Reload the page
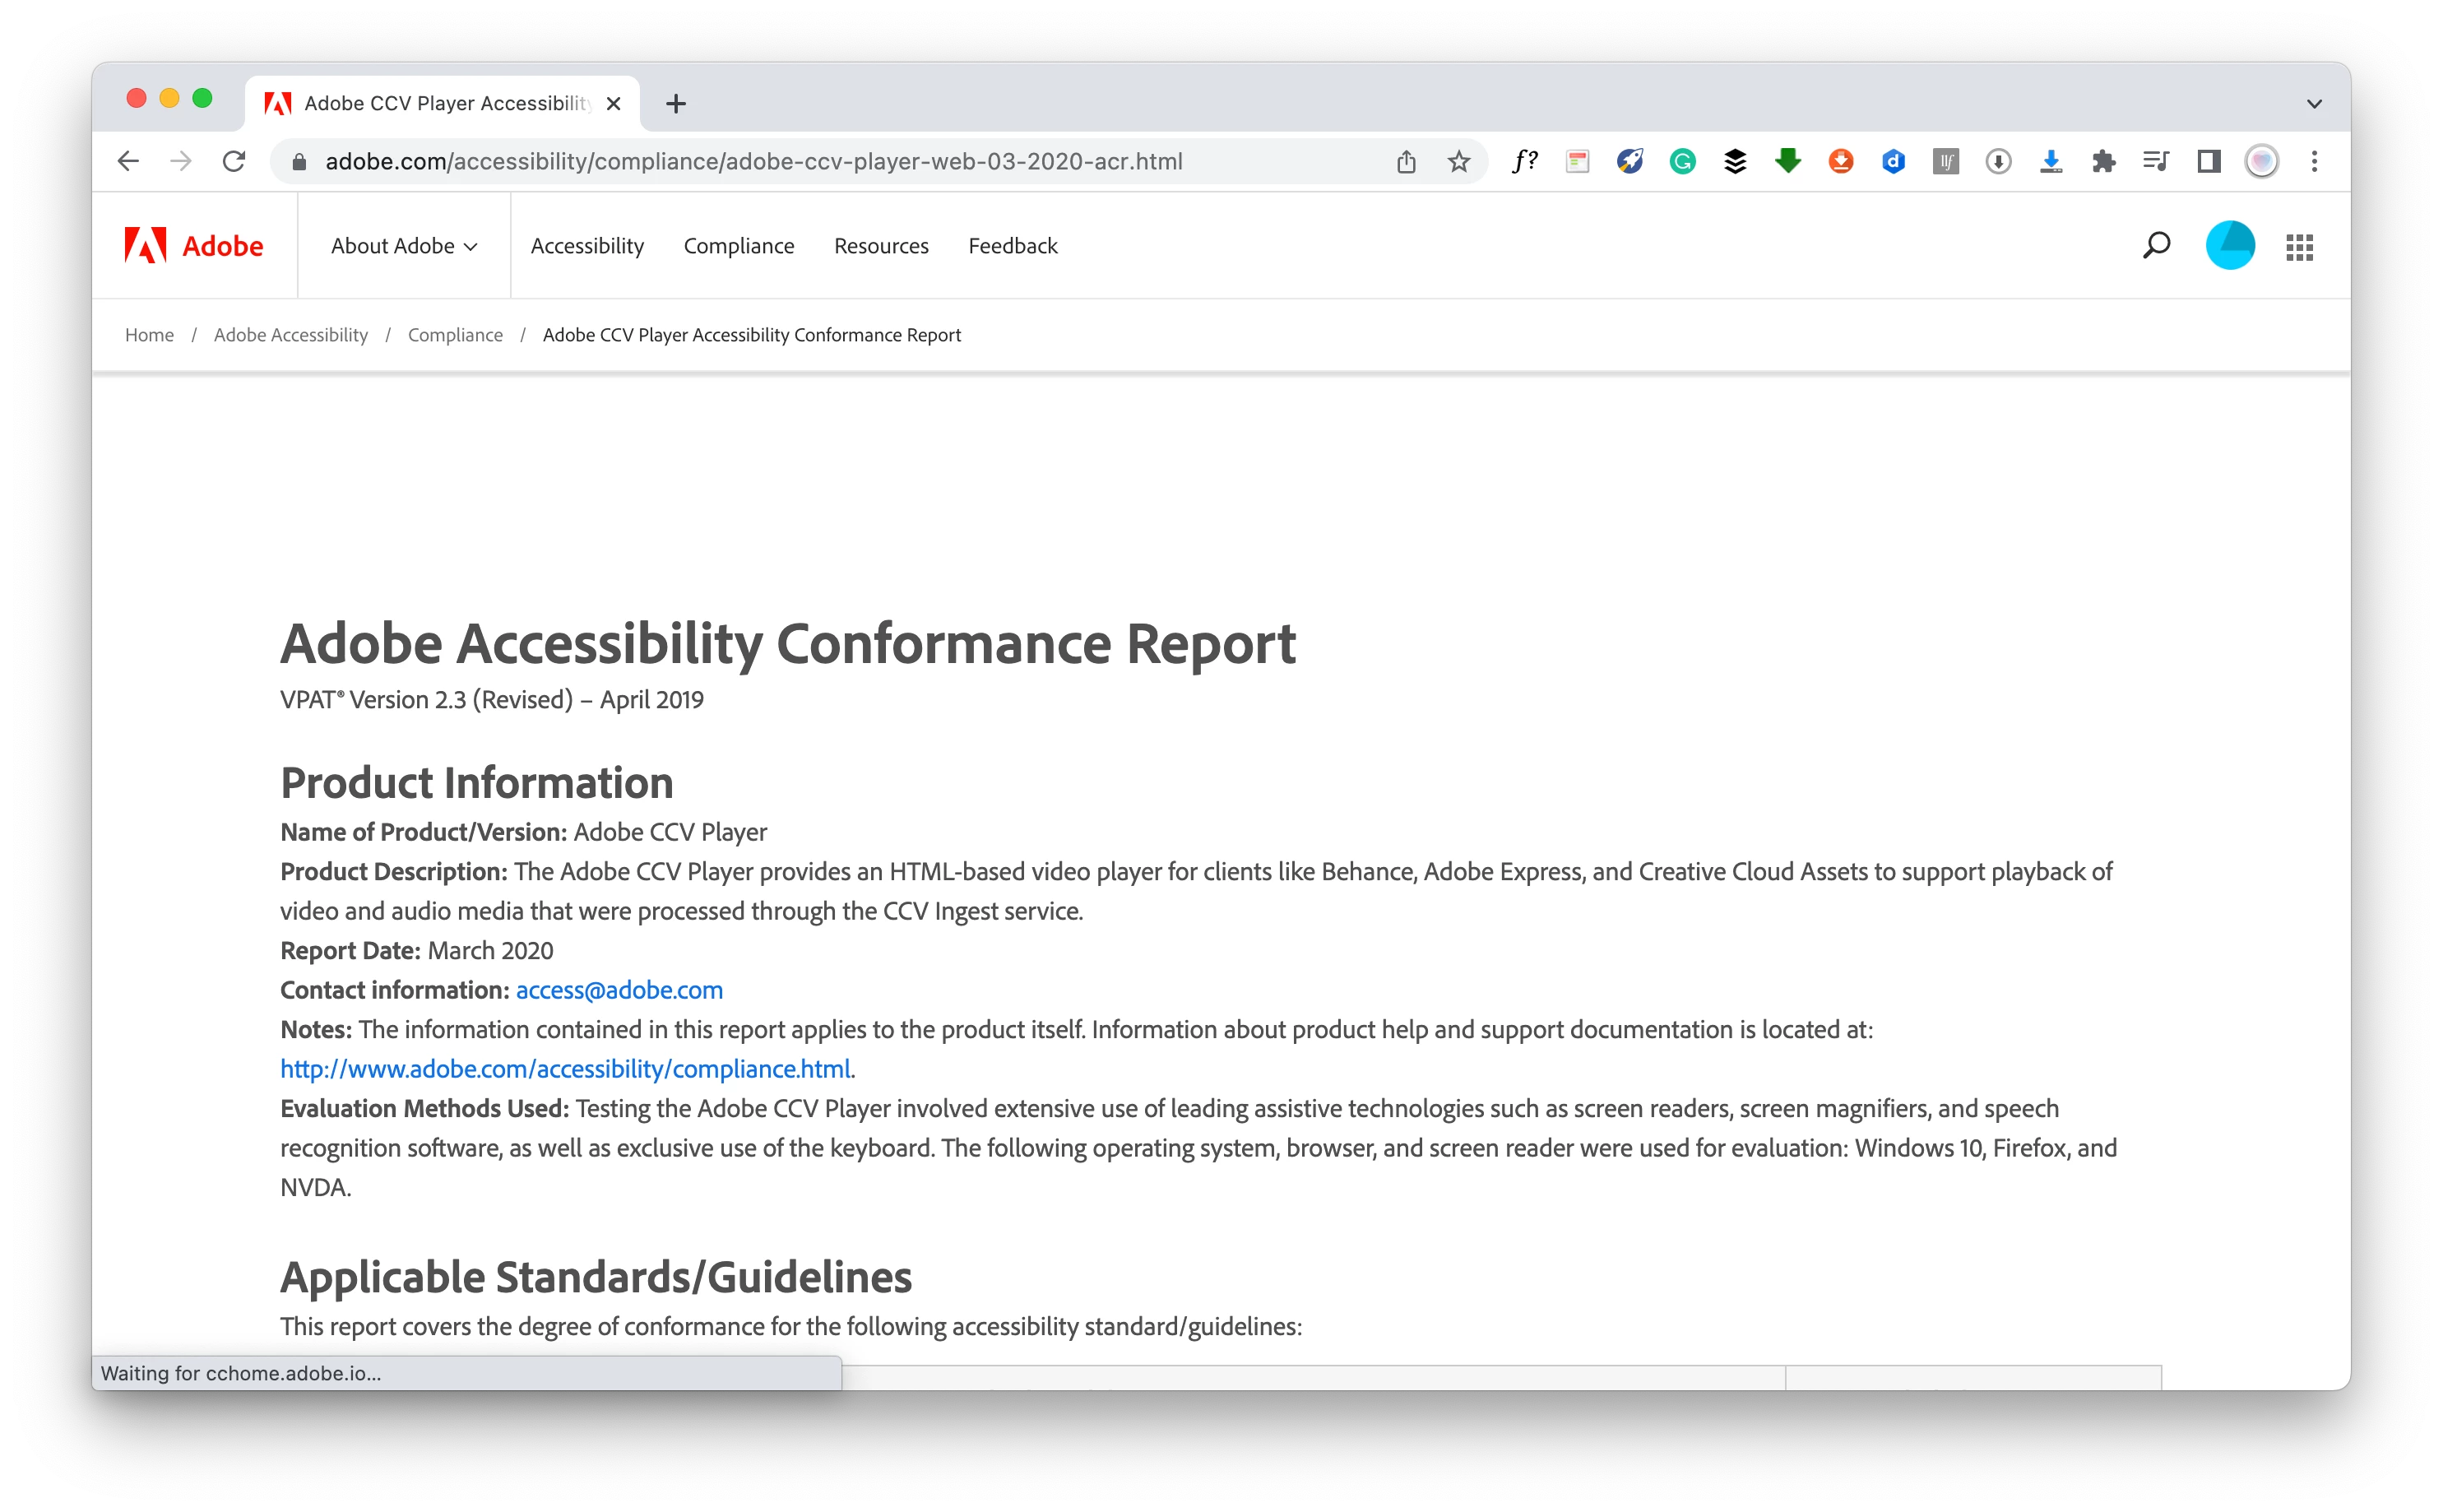Screen dimensions: 2443x1512 [x=234, y=162]
